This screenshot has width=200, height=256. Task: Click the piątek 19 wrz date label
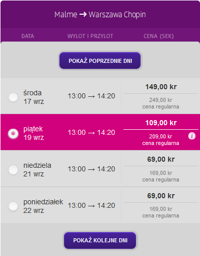pyautogui.click(x=34, y=133)
